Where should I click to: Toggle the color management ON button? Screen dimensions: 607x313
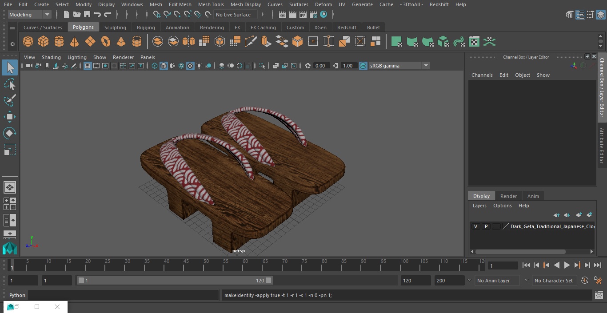[363, 66]
